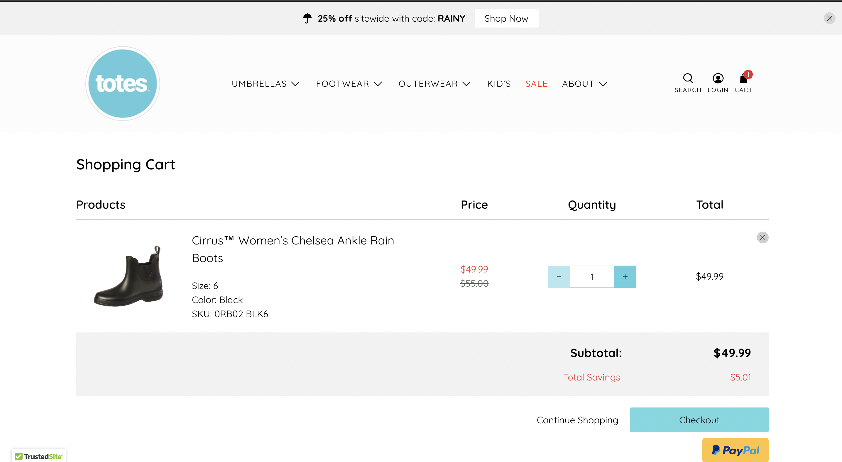Remove the rain boots from the cart
The image size is (842, 462).
click(762, 237)
